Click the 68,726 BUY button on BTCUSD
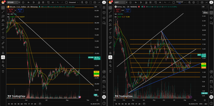The width and height of the screenshot is (214, 106). (20, 10)
